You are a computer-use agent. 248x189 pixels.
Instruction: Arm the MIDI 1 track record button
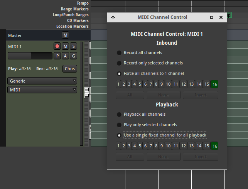pyautogui.click(x=57, y=46)
